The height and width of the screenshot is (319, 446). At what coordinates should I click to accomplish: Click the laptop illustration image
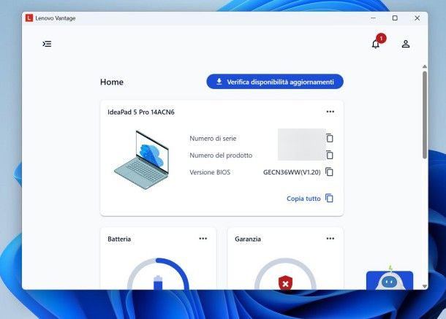pyautogui.click(x=142, y=160)
